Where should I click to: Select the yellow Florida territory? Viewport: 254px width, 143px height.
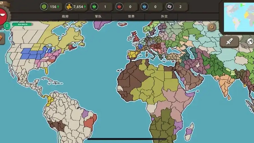[47, 71]
